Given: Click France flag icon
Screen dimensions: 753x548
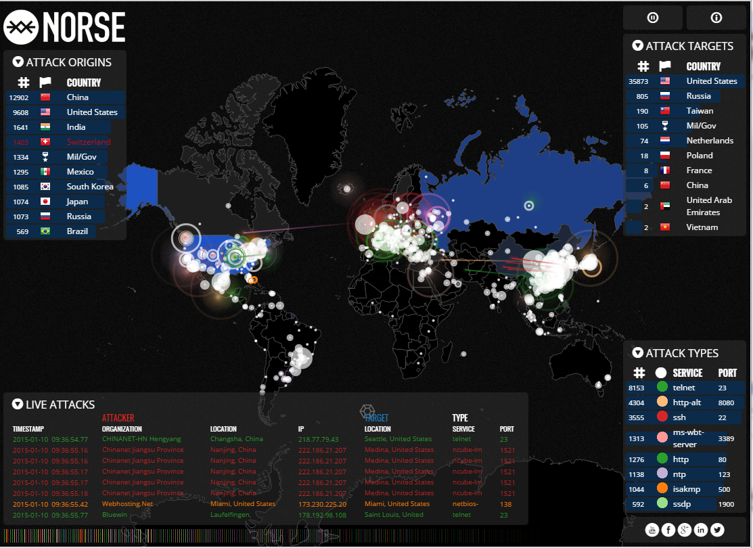Looking at the screenshot, I should (665, 170).
